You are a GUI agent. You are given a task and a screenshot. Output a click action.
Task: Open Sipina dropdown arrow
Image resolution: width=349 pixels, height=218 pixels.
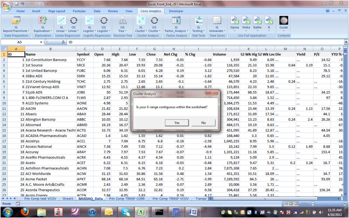coord(234,31)
